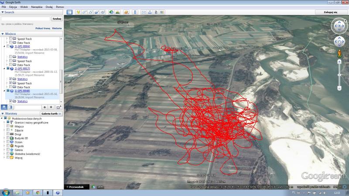Click the Street View pegman icon
This screenshot has height=196, width=349.
(x=339, y=53)
